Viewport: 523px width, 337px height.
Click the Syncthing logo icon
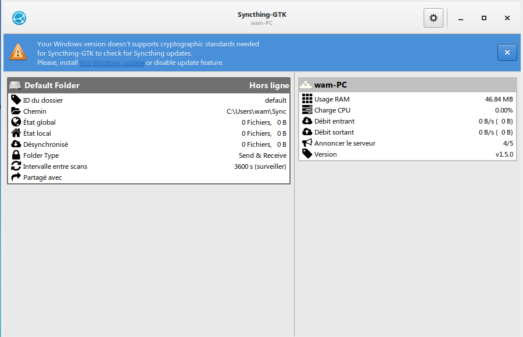point(19,18)
